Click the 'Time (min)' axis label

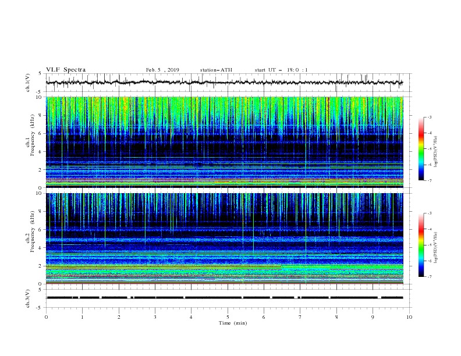233,323
